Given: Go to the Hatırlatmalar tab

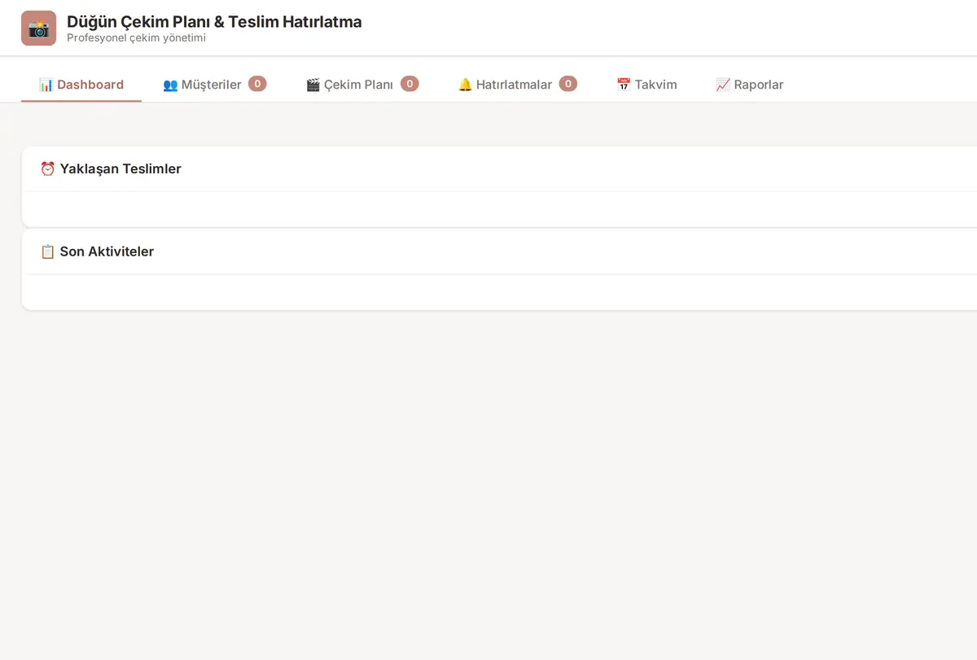Looking at the screenshot, I should 518,85.
